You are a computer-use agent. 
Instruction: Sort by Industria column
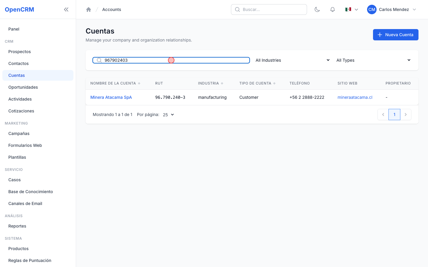coord(211,83)
